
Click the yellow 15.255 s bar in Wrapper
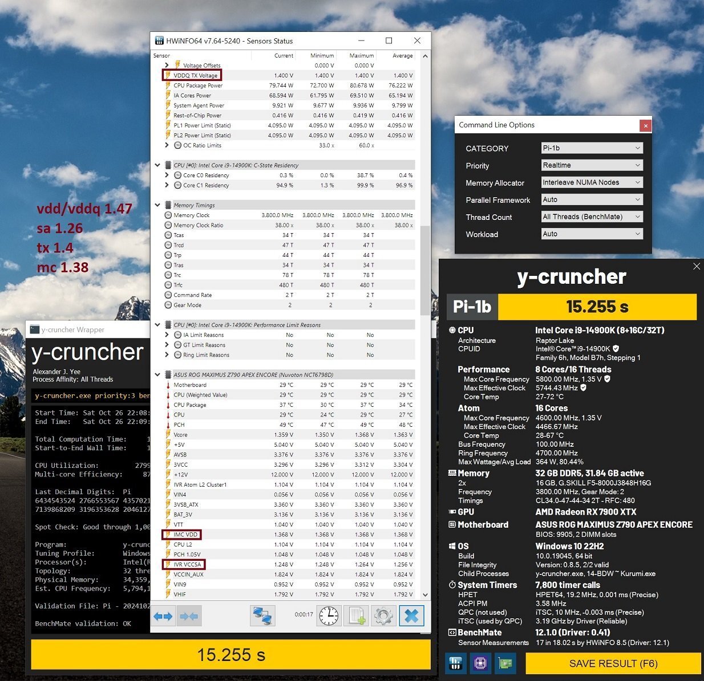[231, 655]
